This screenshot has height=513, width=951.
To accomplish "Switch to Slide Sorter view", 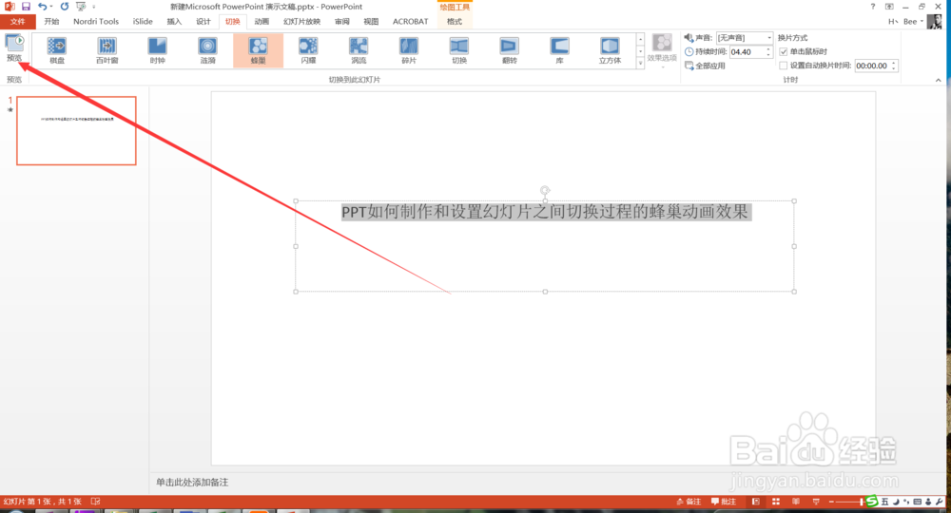I will (776, 502).
